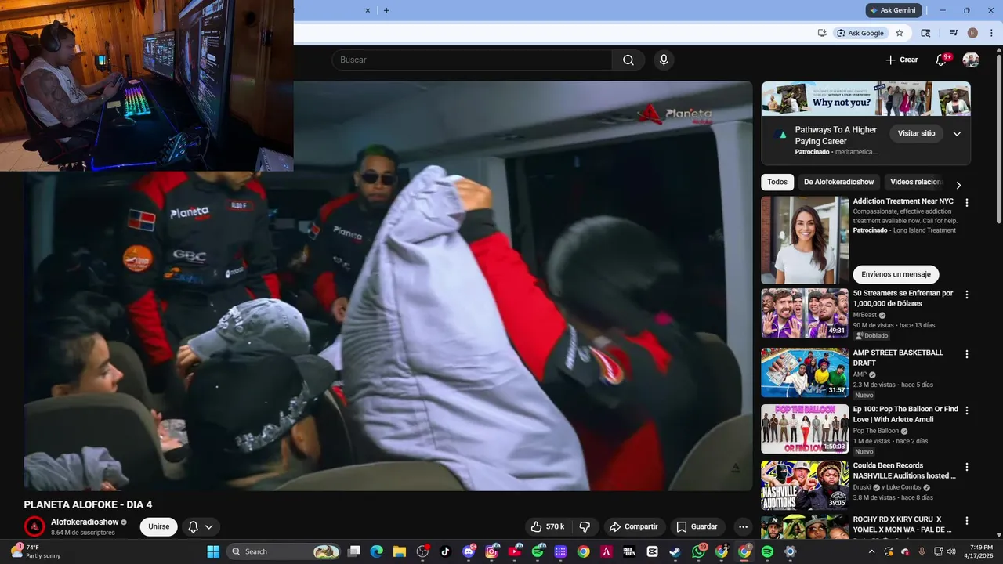The height and width of the screenshot is (564, 1003).
Task: Open Chrome profile avatar
Action: [972, 33]
